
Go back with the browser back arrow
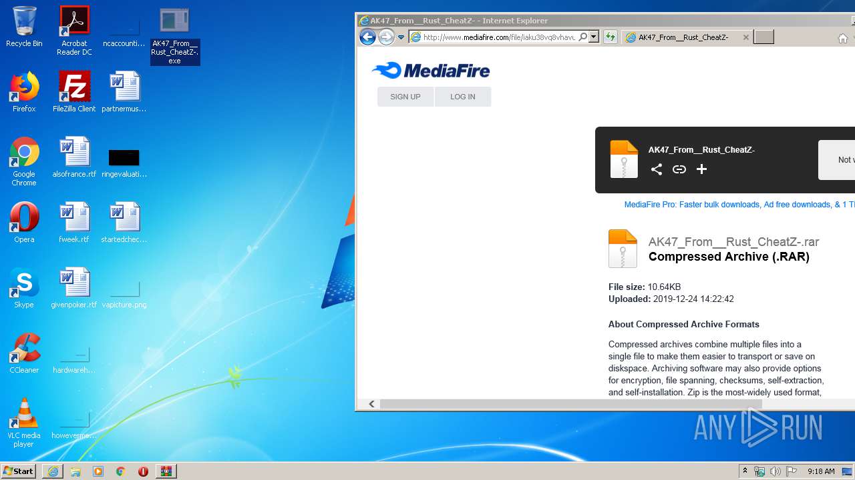(367, 37)
